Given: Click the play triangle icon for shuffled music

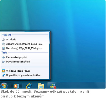Looking at the screenshot, I should 4,62.
